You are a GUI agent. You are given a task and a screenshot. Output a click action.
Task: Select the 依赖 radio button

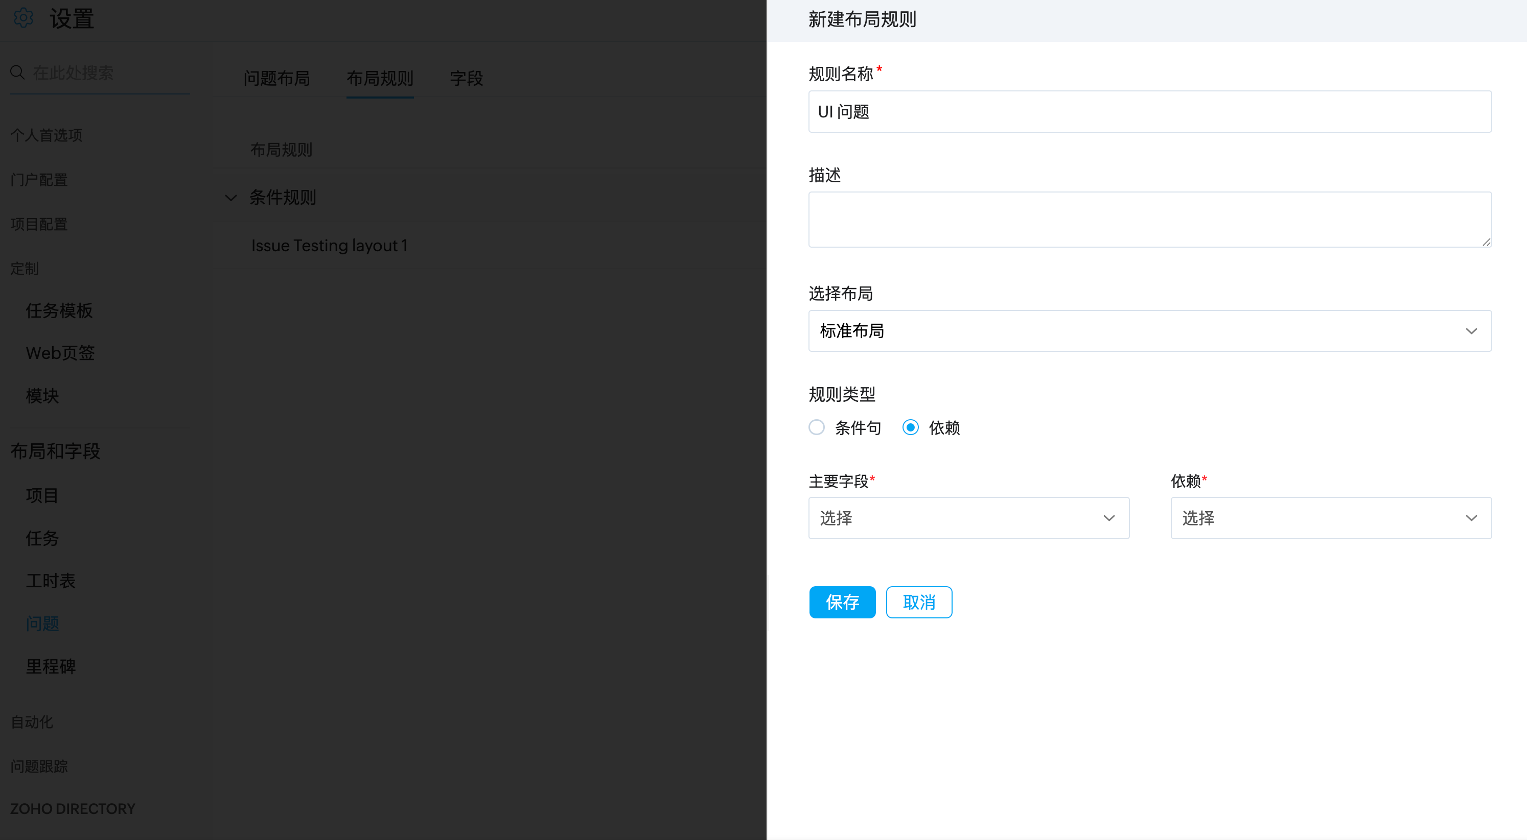(x=911, y=428)
